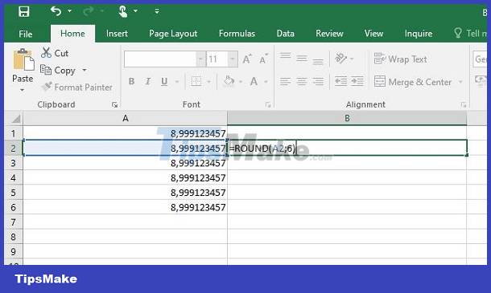Image resolution: width=491 pixels, height=293 pixels.
Task: Toggle Underline formatting
Action: tap(164, 82)
